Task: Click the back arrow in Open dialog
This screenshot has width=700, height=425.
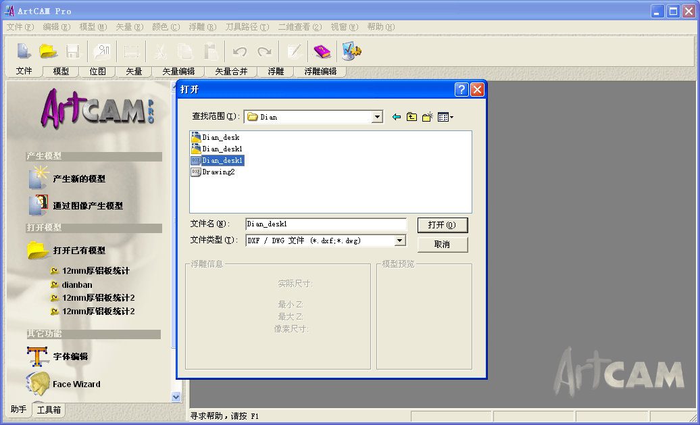Action: (396, 117)
